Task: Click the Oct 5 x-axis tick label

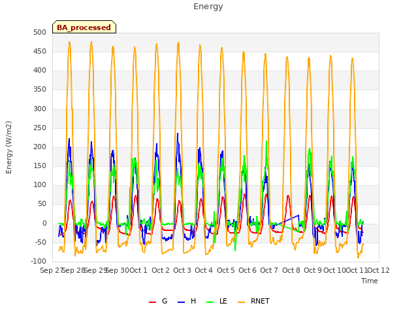Action: pos(226,270)
